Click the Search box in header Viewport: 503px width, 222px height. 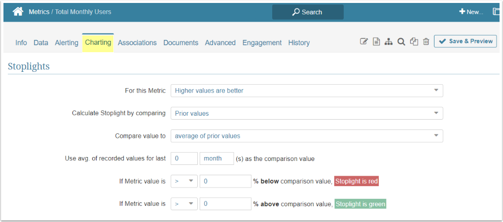(308, 12)
